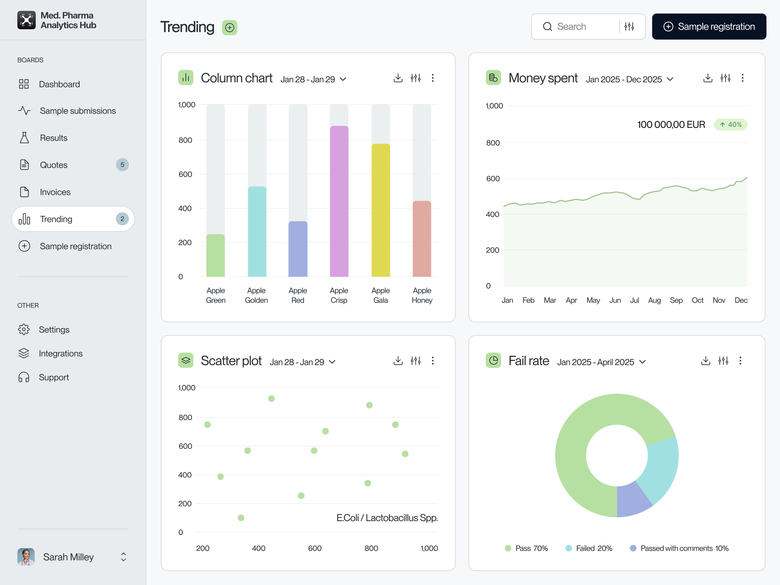Open filter settings on Fail rate widget
The image size is (780, 585).
coord(723,361)
